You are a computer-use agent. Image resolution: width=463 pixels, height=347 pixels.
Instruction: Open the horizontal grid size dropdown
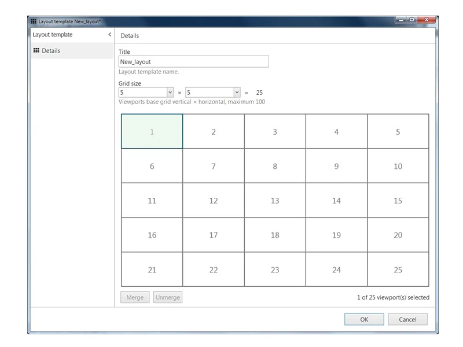click(237, 93)
